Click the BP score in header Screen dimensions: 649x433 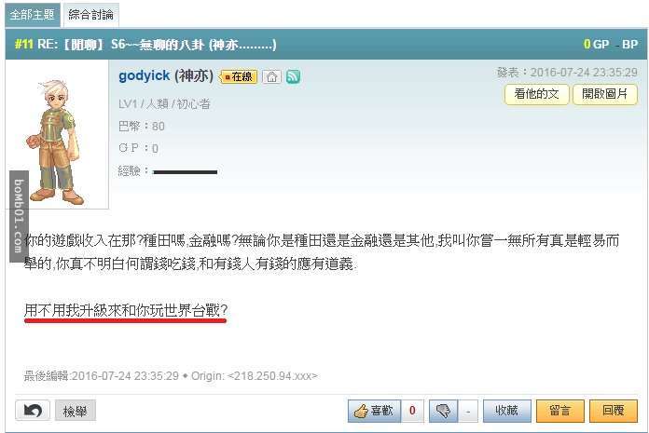coord(627,44)
